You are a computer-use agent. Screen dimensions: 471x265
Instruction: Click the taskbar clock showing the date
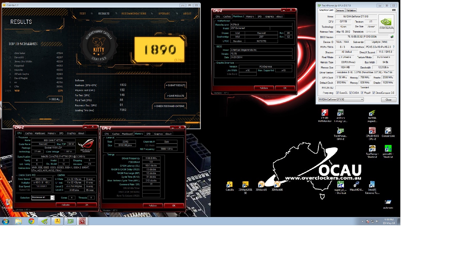click(389, 221)
